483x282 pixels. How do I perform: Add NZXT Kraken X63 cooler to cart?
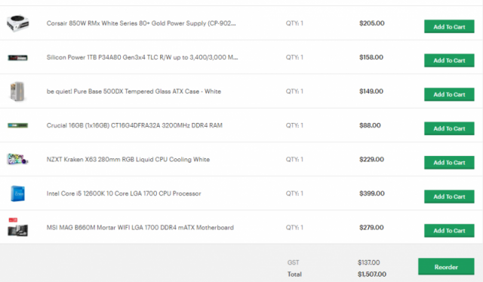[449, 163]
